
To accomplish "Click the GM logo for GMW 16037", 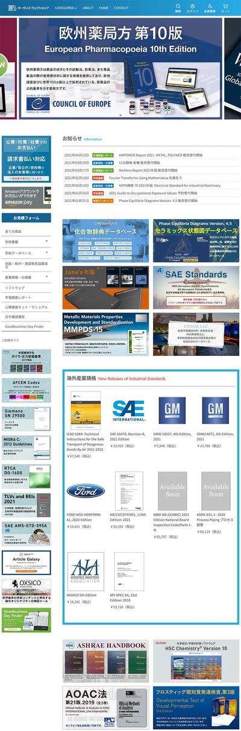I will 172,411.
